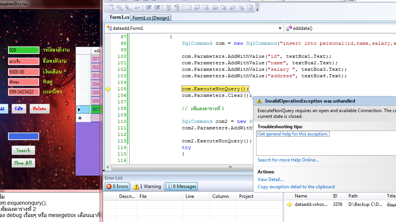
Task: Open the dataadd.Form1 class dropdown
Action: (280, 28)
